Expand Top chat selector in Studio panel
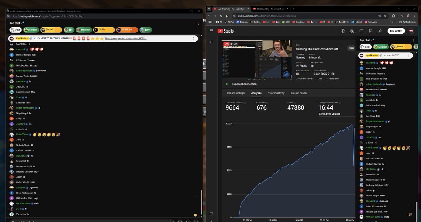421x222 pixels. pos(367,40)
